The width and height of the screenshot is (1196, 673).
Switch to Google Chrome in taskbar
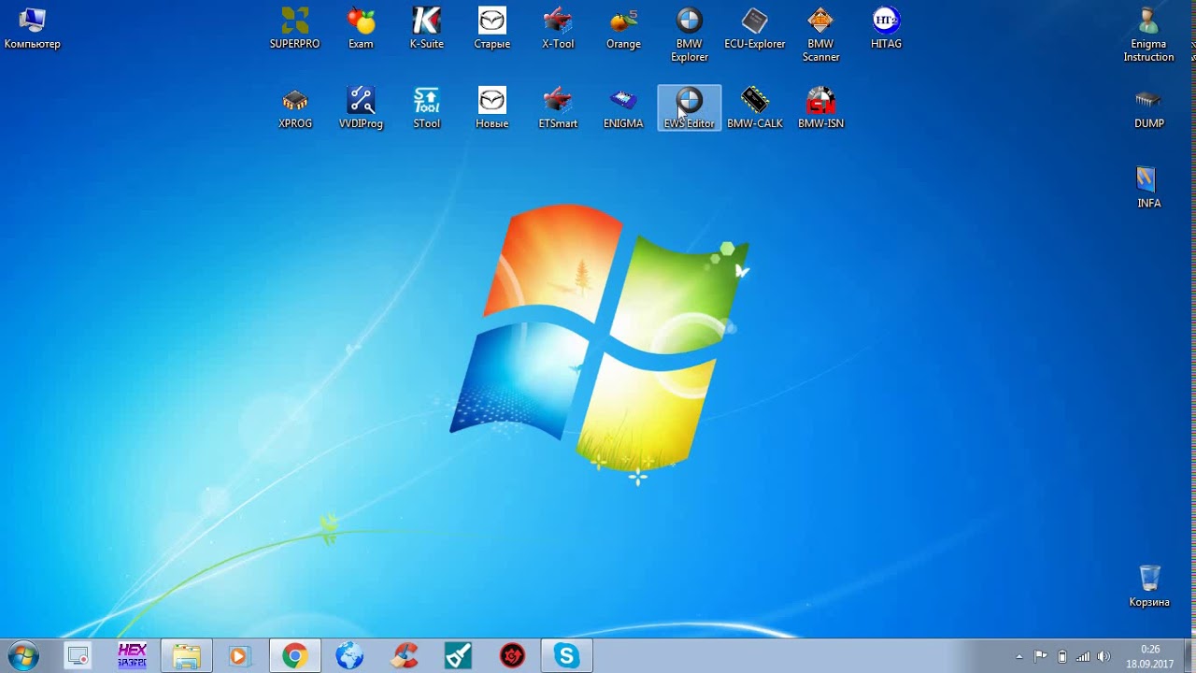pyautogui.click(x=295, y=656)
